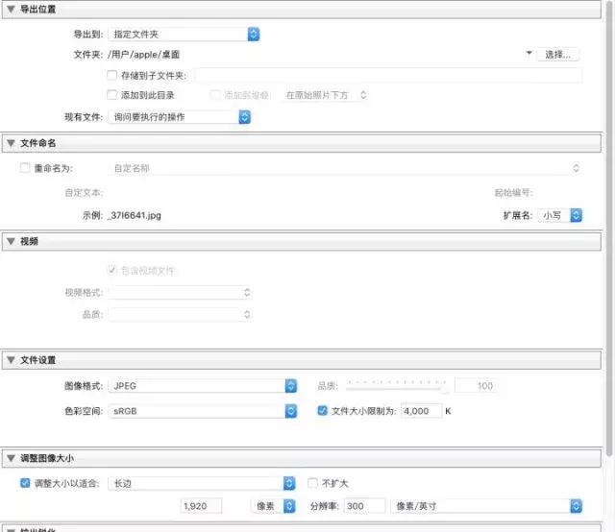Disable the 文件大小限制为 checkbox
615x532 pixels.
click(x=323, y=410)
